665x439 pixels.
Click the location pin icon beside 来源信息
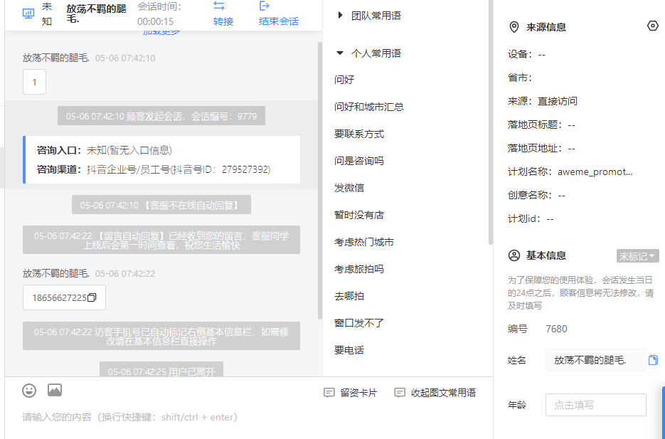[514, 28]
